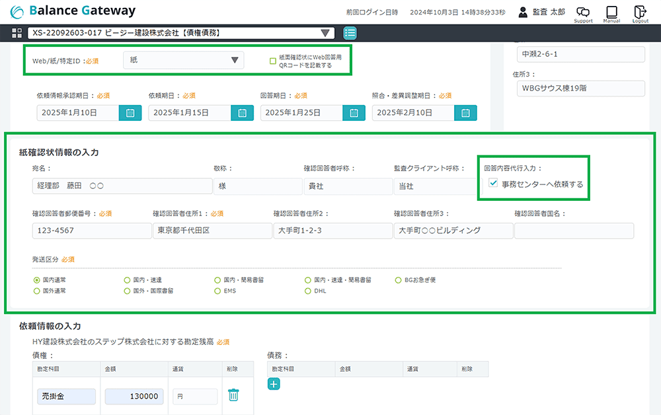Click the 通貨 field showing 円

point(195,396)
